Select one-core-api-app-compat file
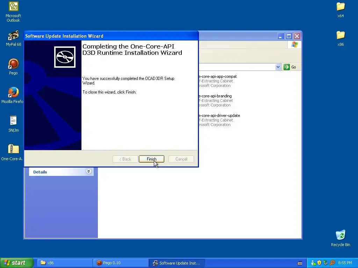Screen dimensions: 358x268 click(x=217, y=81)
